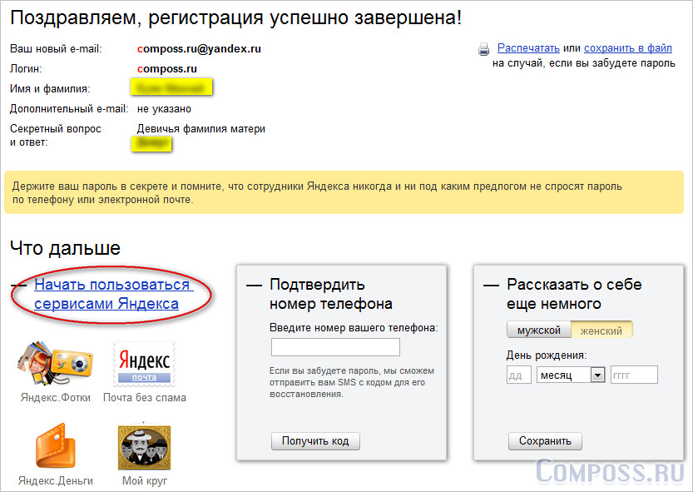This screenshot has width=693, height=492.
Task: Click the Подтвердить номер телефона heading
Action: click(331, 294)
